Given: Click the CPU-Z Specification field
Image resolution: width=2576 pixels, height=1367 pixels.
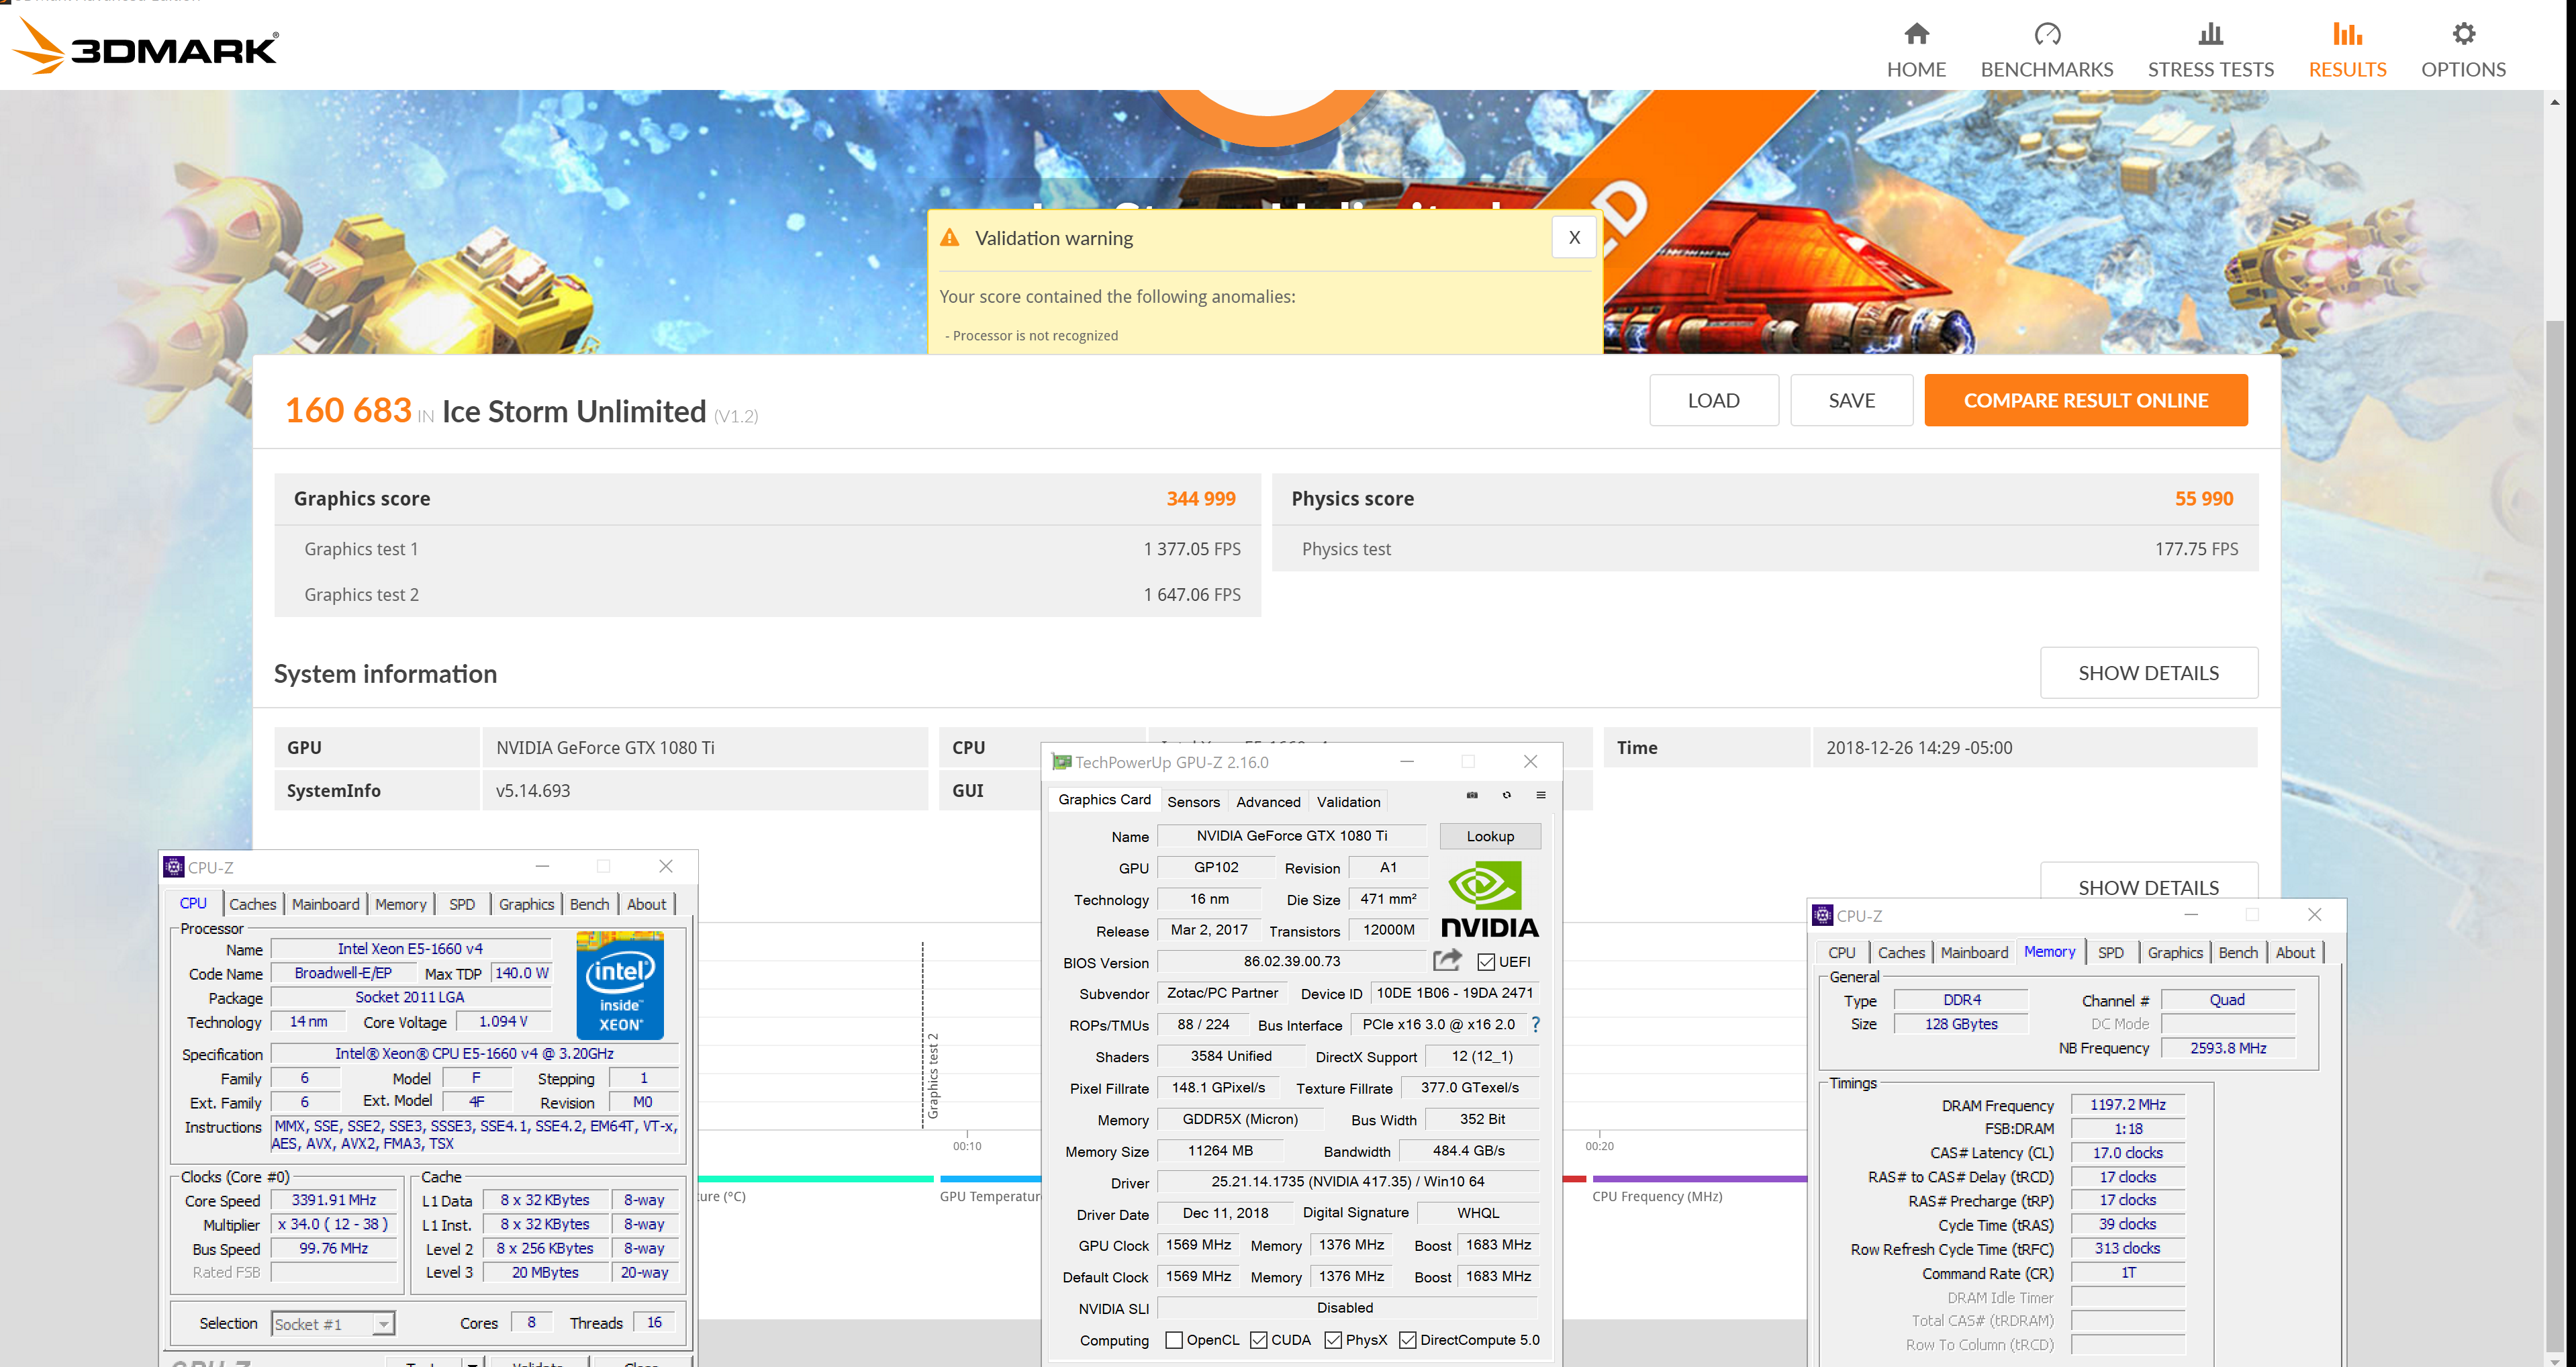Looking at the screenshot, I should click(475, 1054).
